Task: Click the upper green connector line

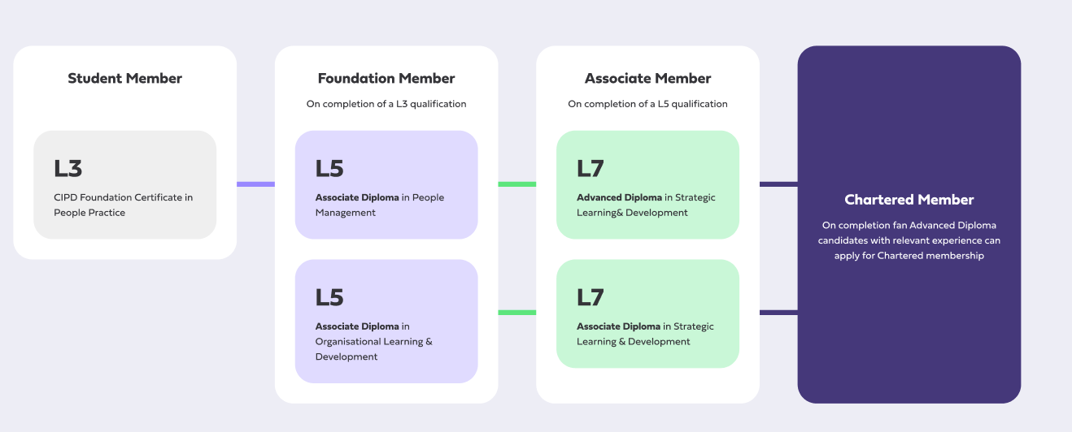Action: (516, 184)
